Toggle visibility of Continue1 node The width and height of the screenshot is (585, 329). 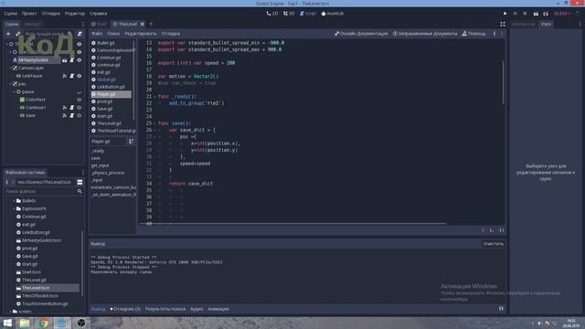click(80, 108)
